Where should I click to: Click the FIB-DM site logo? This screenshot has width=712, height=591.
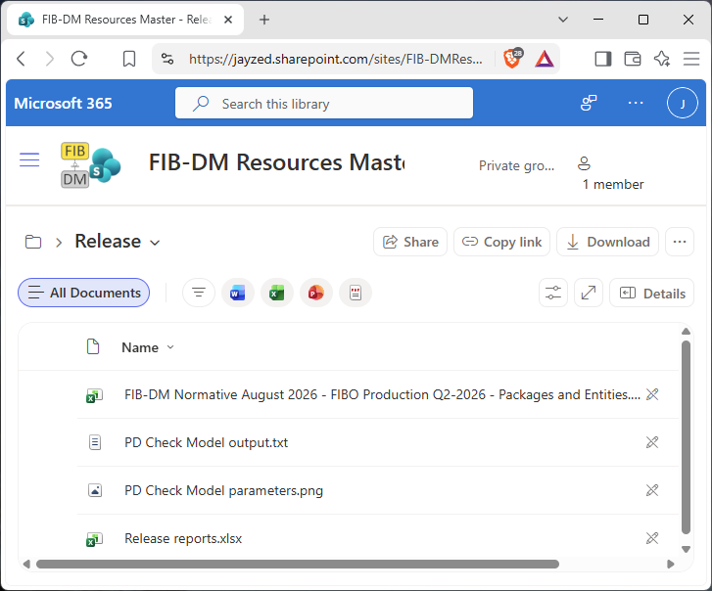pyautogui.click(x=91, y=164)
